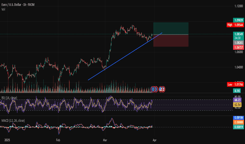Click the fully visible US flag economic event icon

point(160,89)
